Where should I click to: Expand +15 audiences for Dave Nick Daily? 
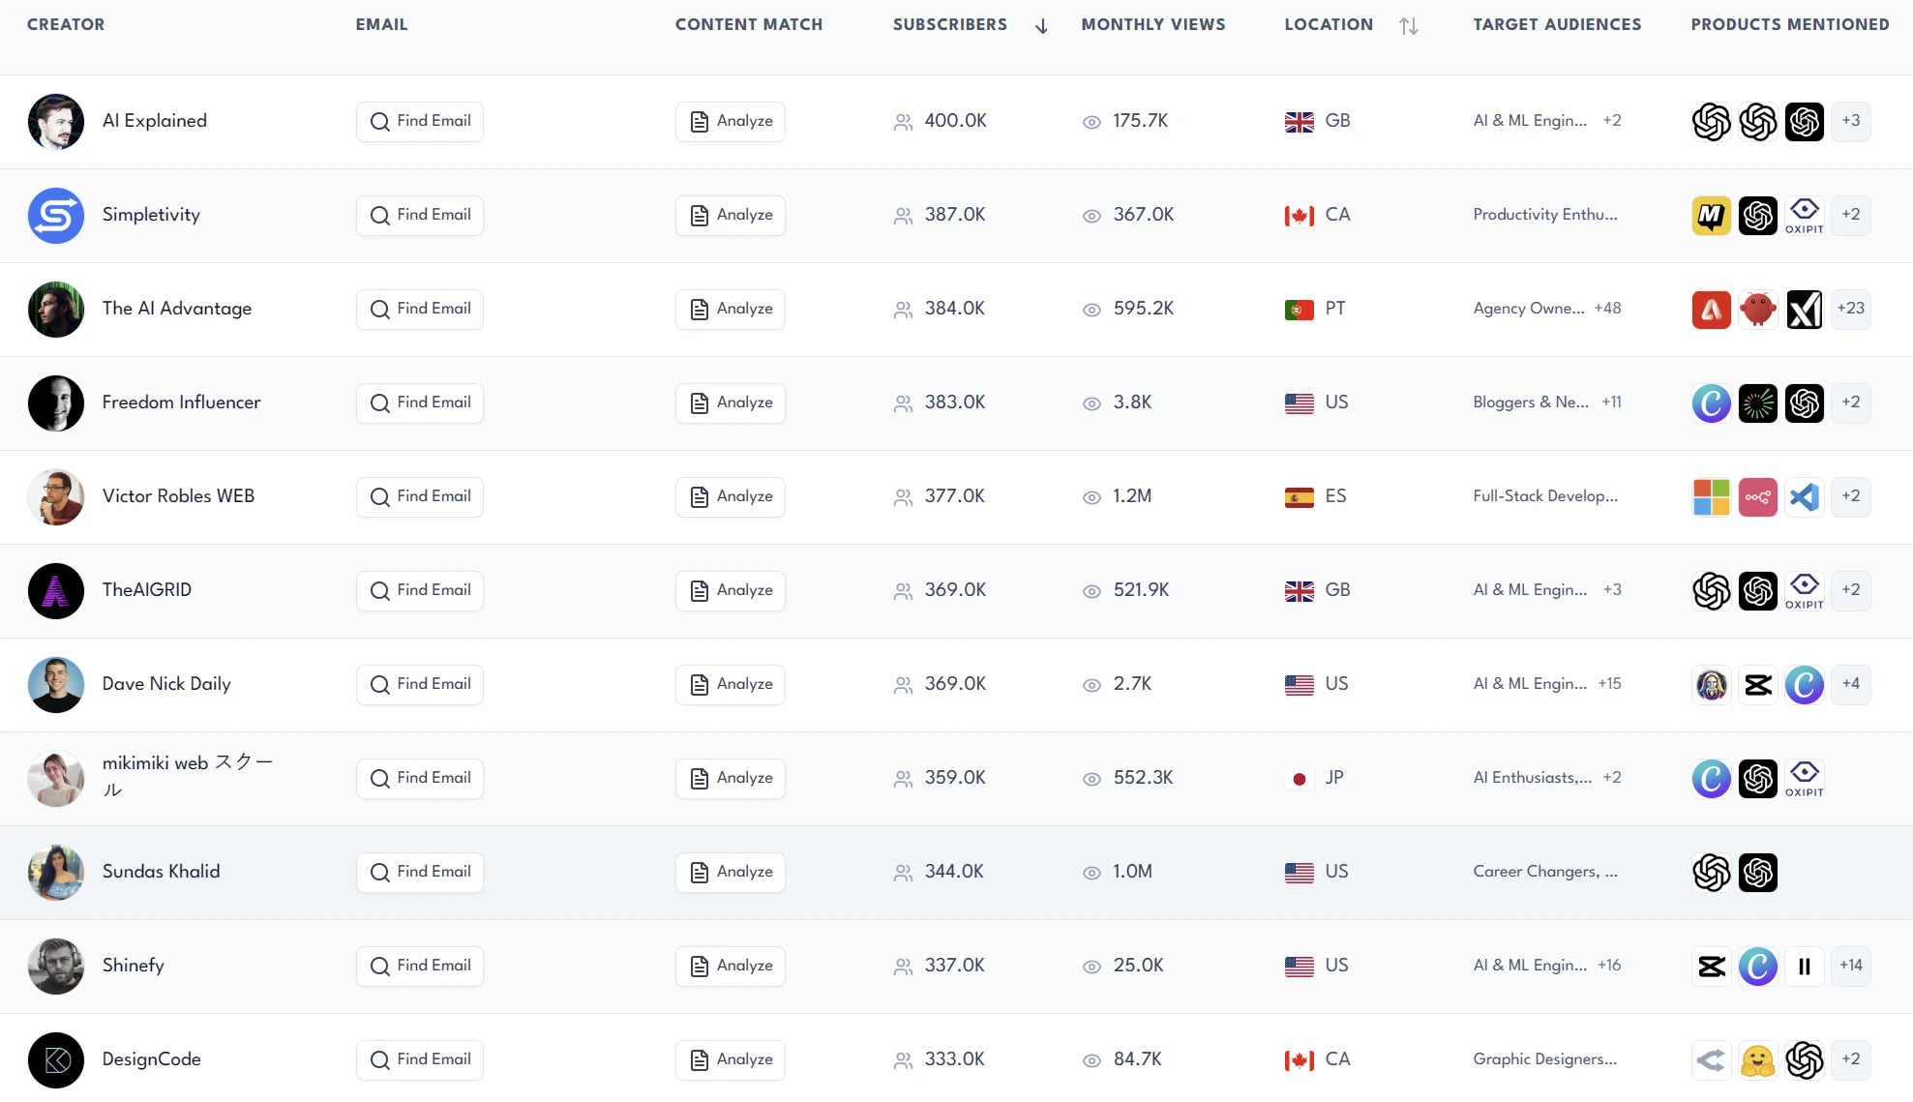[1609, 684]
